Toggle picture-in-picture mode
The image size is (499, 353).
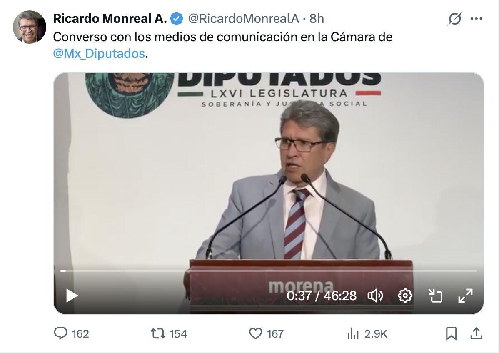pos(435,296)
